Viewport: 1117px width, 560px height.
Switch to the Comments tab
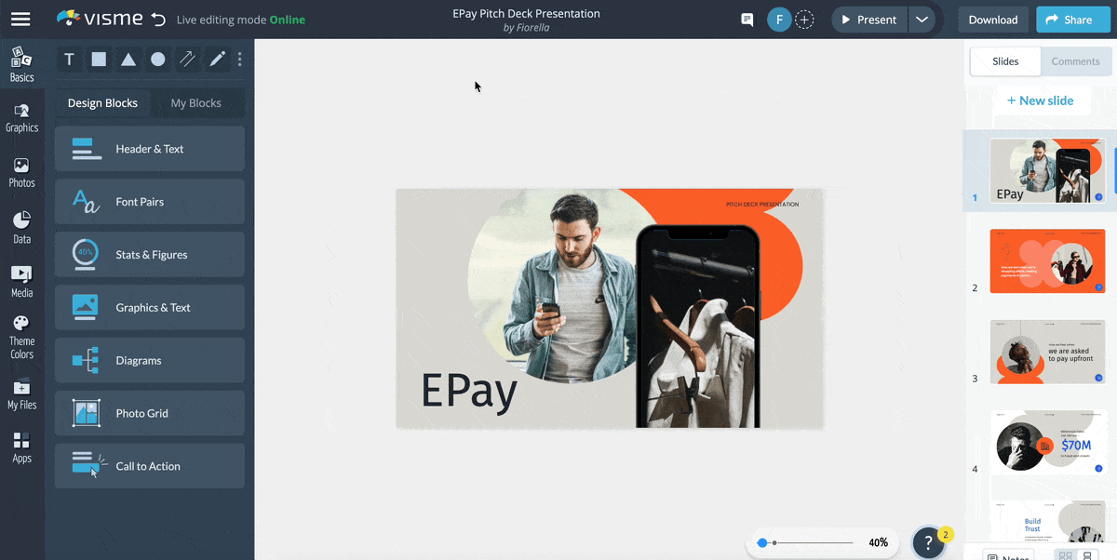pyautogui.click(x=1075, y=61)
